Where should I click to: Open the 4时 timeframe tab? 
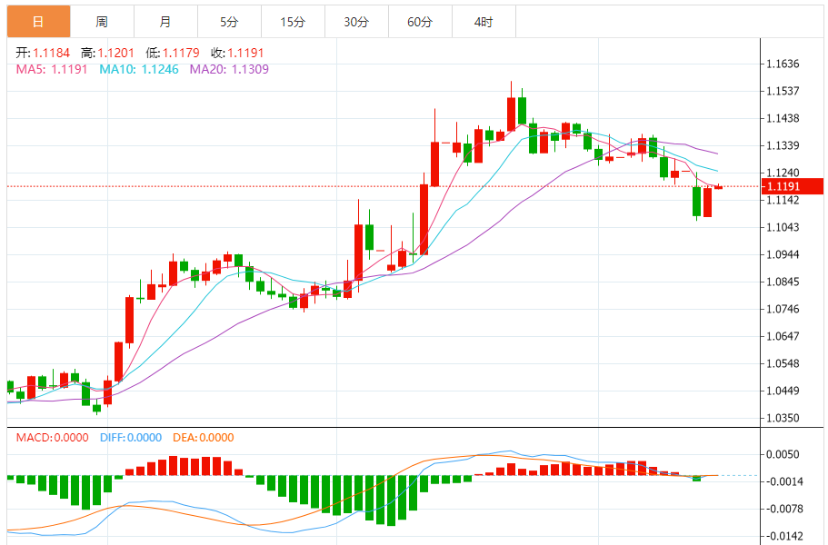[484, 22]
